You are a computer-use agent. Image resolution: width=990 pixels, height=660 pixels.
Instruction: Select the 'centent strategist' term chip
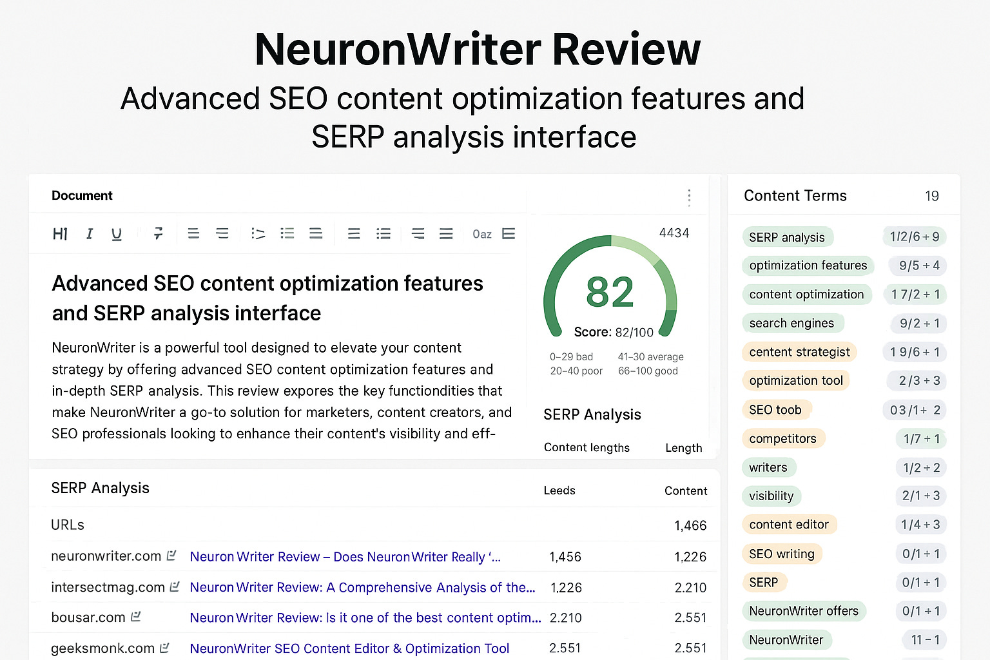(799, 352)
